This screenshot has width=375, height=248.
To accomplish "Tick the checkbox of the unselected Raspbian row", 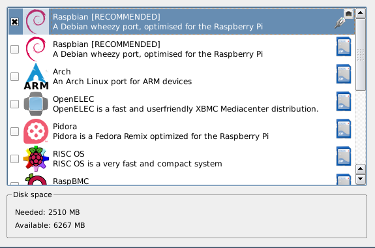I will click(14, 49).
